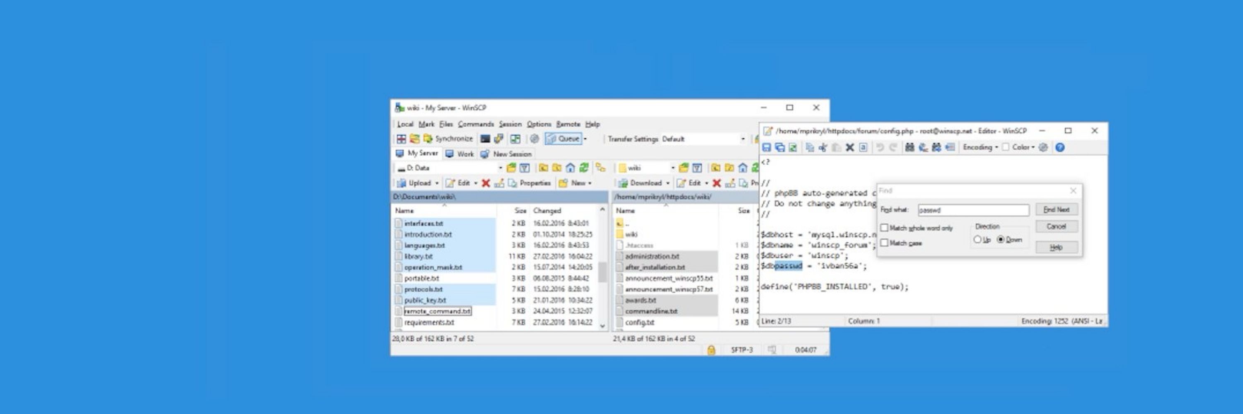This screenshot has height=414, width=1243.
Task: Open Commands menu in WinSCP
Action: (x=476, y=124)
